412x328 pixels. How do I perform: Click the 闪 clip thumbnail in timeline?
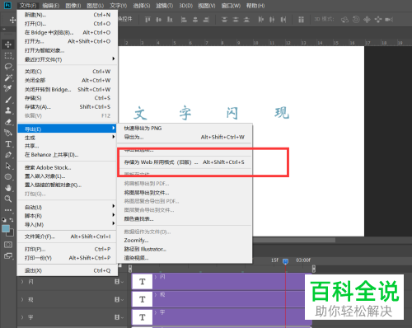point(143,282)
